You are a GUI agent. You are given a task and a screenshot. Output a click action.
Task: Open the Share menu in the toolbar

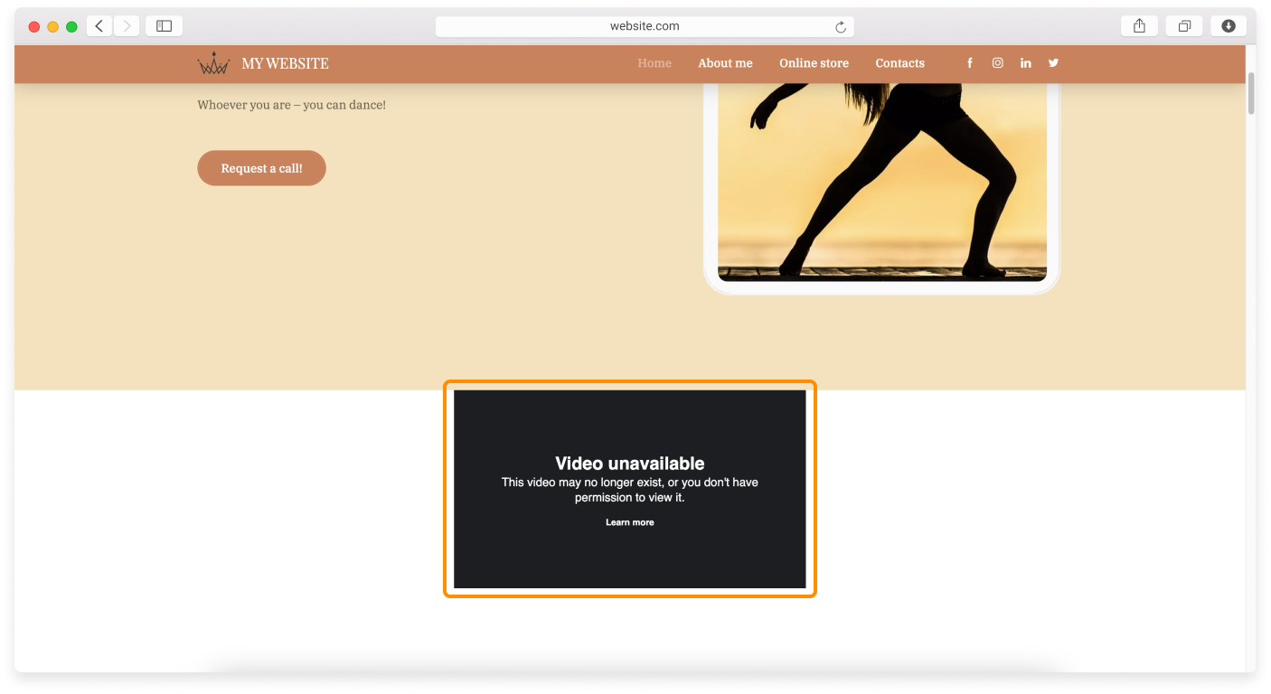1139,26
